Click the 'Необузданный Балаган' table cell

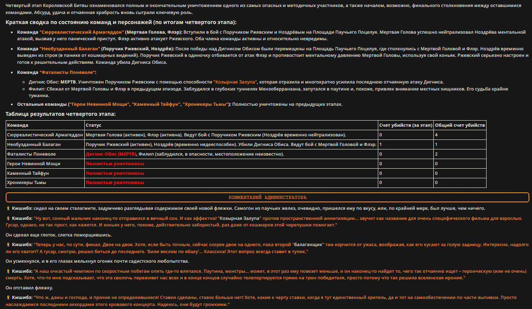[x=45, y=144]
